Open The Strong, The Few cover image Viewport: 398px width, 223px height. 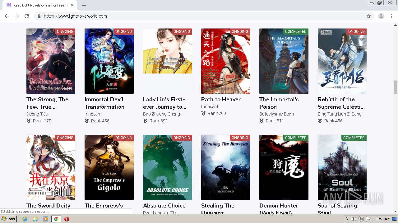[51, 61]
